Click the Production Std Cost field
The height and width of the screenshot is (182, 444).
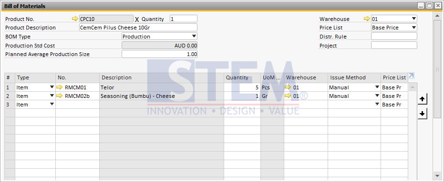click(x=159, y=46)
